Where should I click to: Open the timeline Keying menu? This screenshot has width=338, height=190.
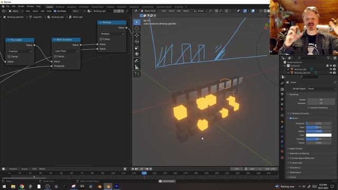point(25,169)
